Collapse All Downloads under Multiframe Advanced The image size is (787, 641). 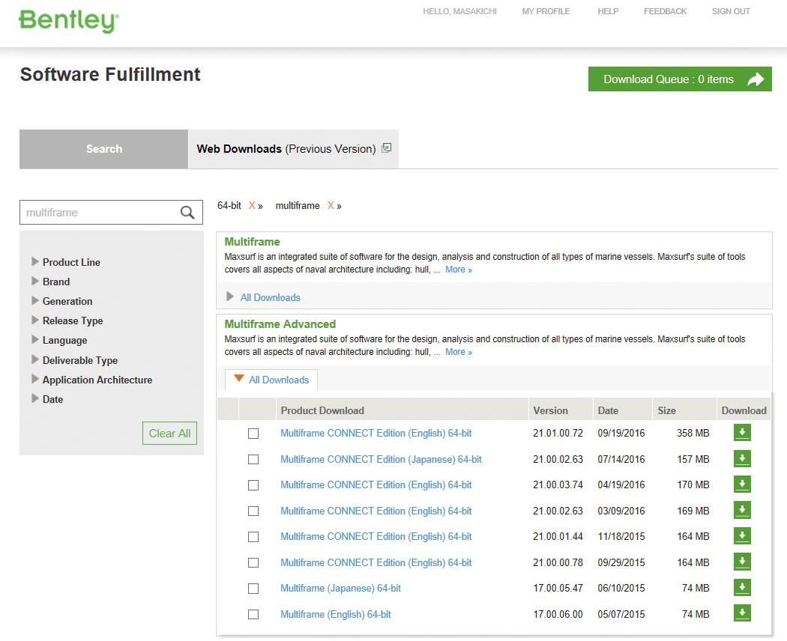(x=271, y=380)
